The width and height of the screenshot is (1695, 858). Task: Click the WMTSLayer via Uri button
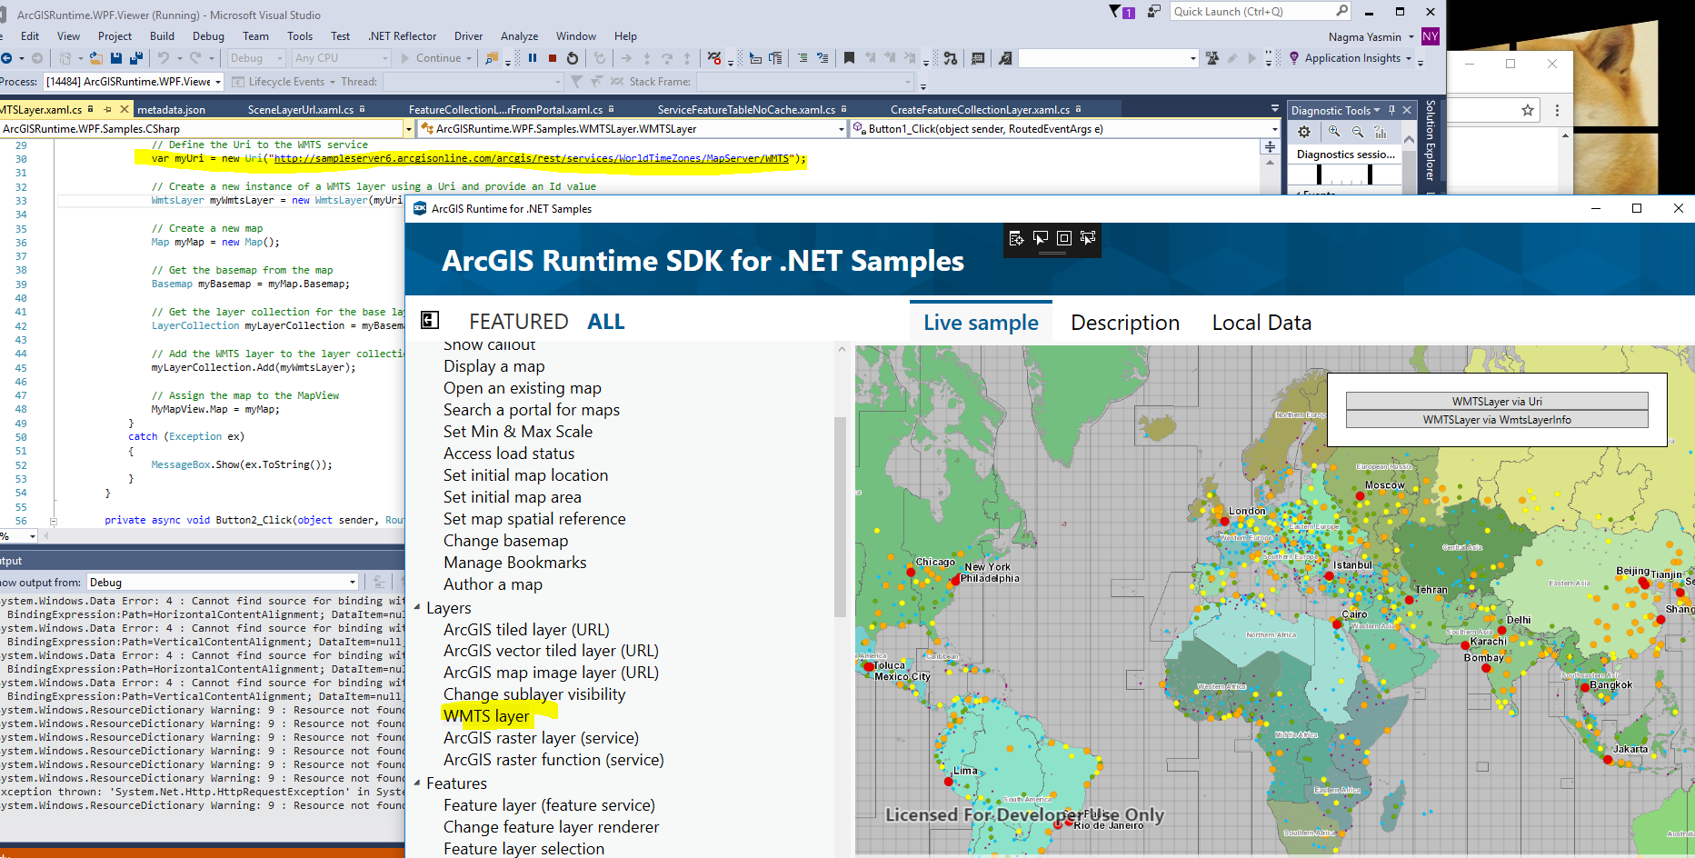[1496, 401]
